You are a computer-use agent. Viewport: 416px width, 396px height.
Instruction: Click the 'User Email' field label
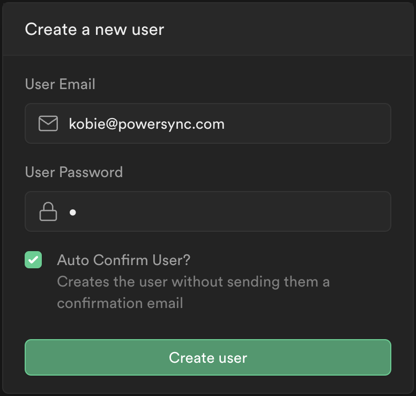point(60,84)
